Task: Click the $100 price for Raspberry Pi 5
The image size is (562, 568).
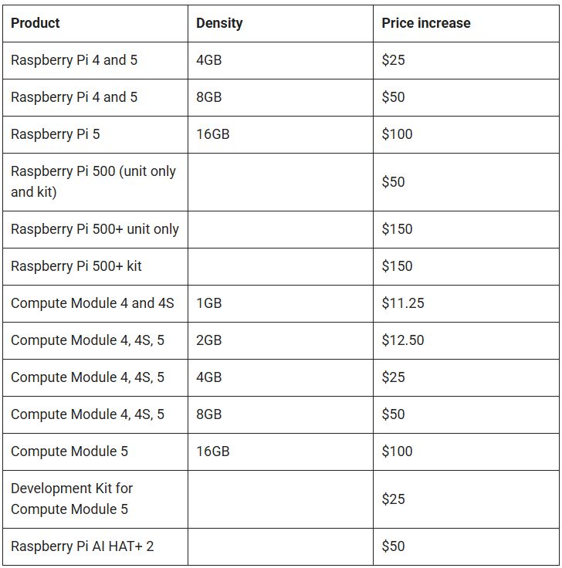Action: click(397, 134)
